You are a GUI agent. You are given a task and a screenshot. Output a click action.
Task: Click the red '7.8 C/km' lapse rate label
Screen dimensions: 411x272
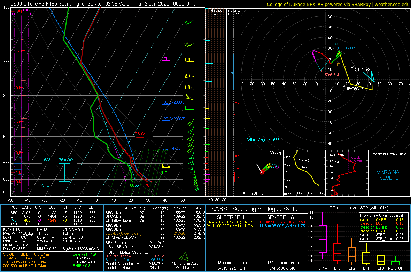pos(142,134)
